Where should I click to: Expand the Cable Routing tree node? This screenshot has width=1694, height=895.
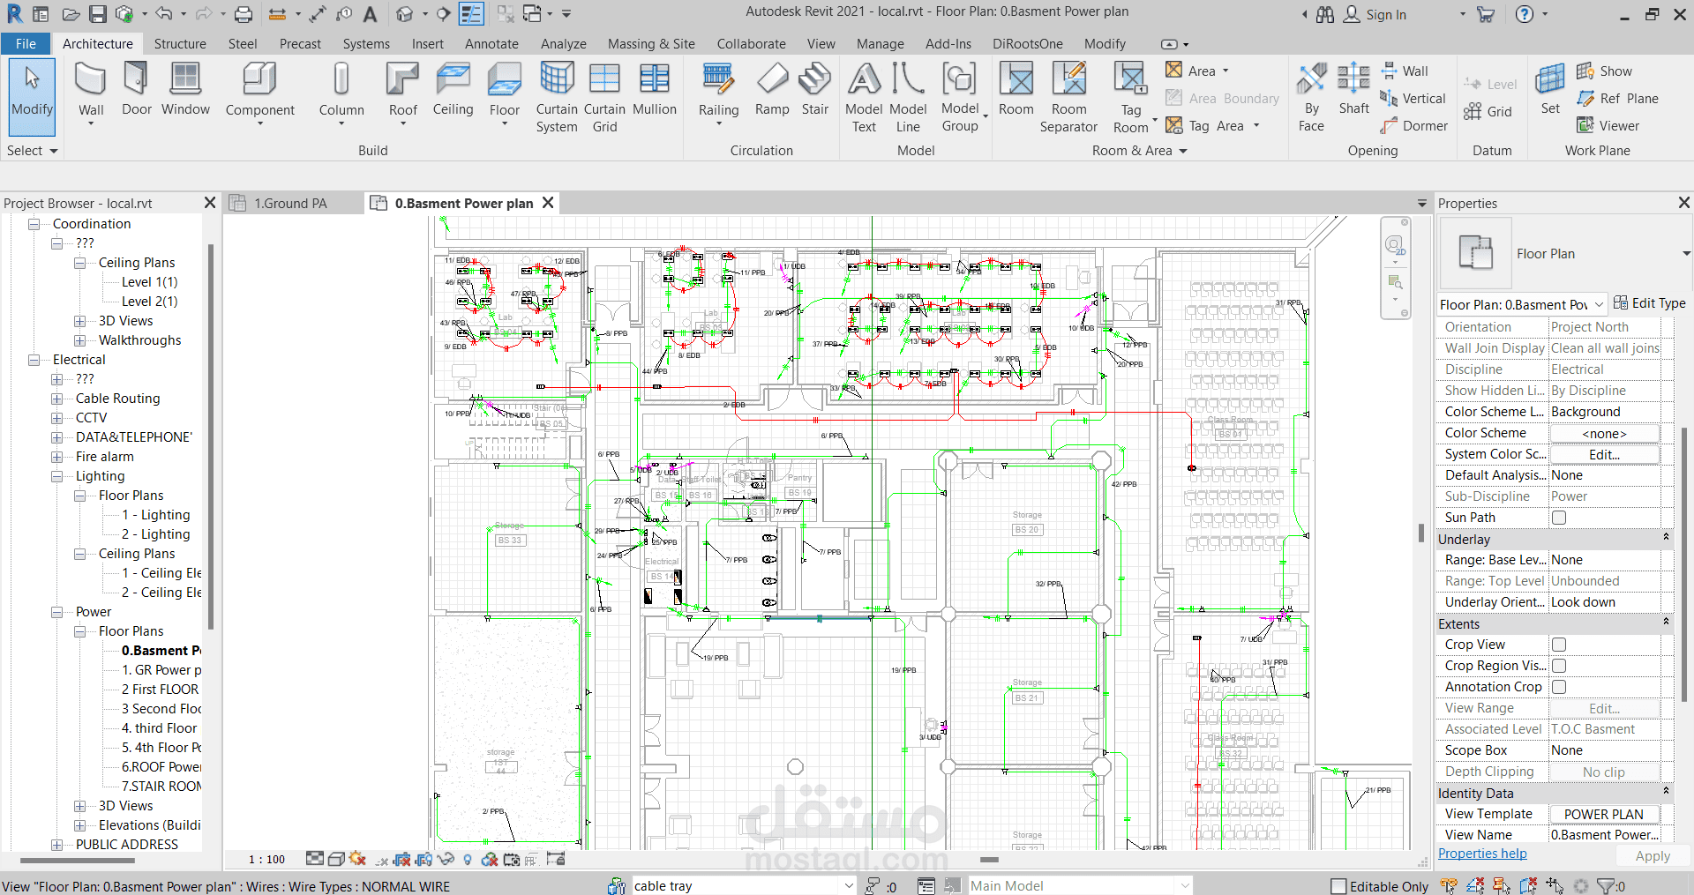[x=56, y=399]
